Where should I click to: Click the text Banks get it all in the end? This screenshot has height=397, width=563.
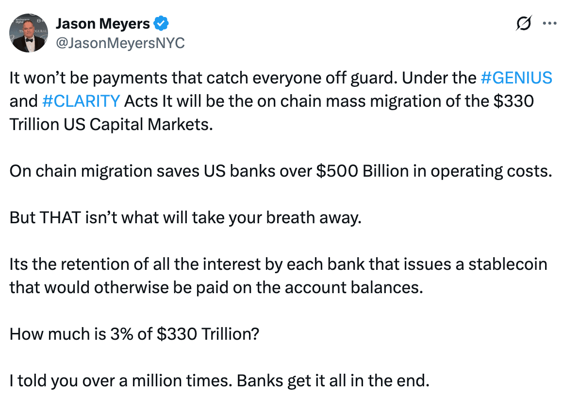tap(333, 381)
